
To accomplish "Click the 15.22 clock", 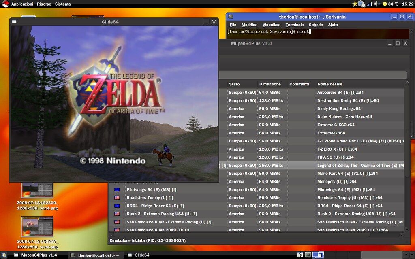I will coord(407,4).
